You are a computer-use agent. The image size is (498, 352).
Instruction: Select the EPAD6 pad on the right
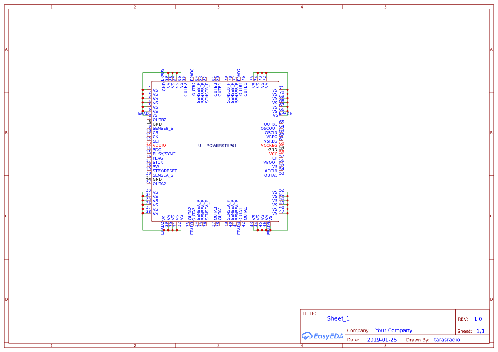point(286,114)
